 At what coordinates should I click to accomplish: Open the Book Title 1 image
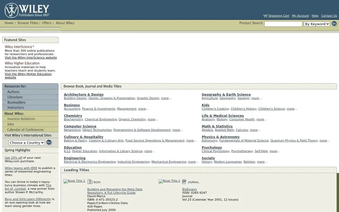[74, 181]
